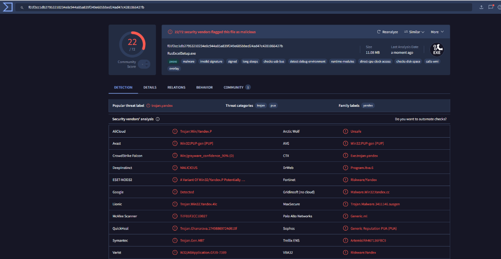Click the community score vote icon
The image size is (501, 259).
coord(144,64)
